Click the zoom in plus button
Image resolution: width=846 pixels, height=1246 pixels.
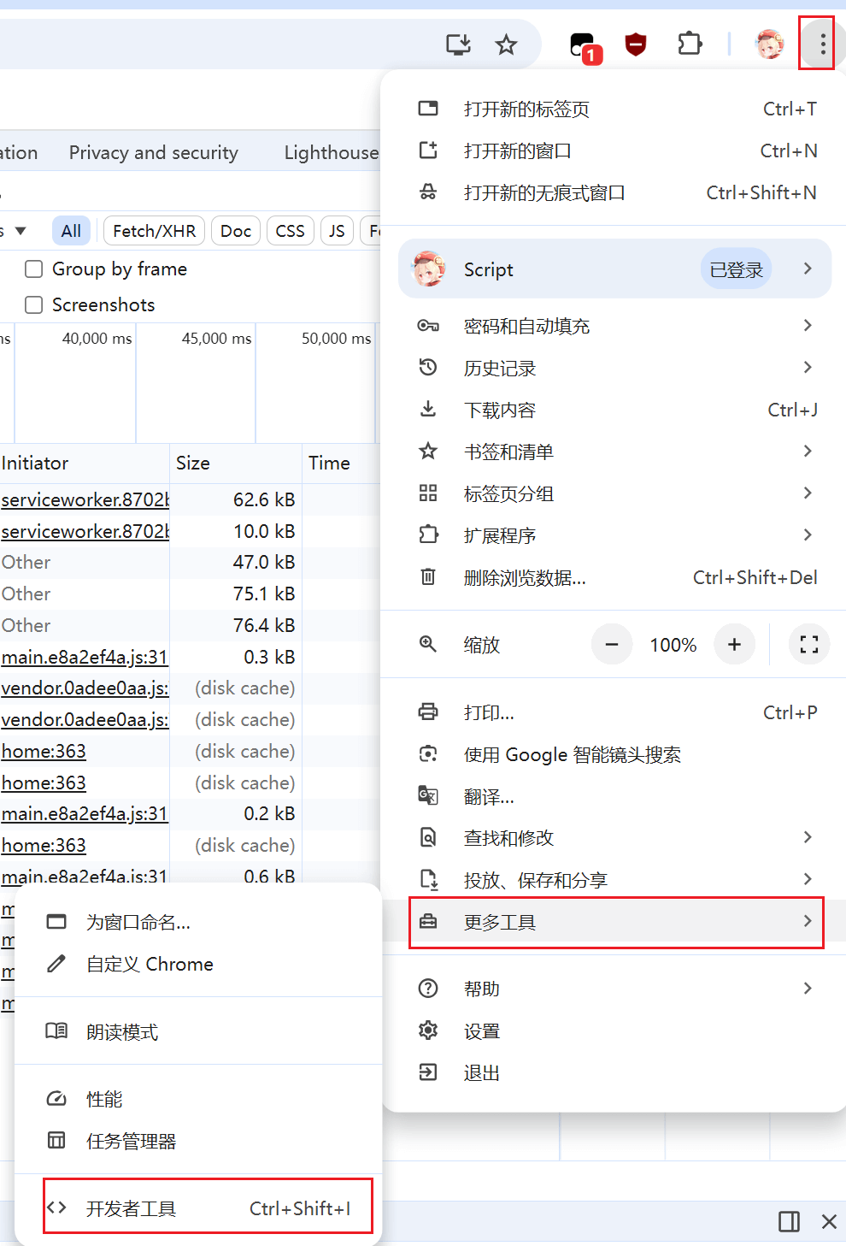(x=734, y=645)
